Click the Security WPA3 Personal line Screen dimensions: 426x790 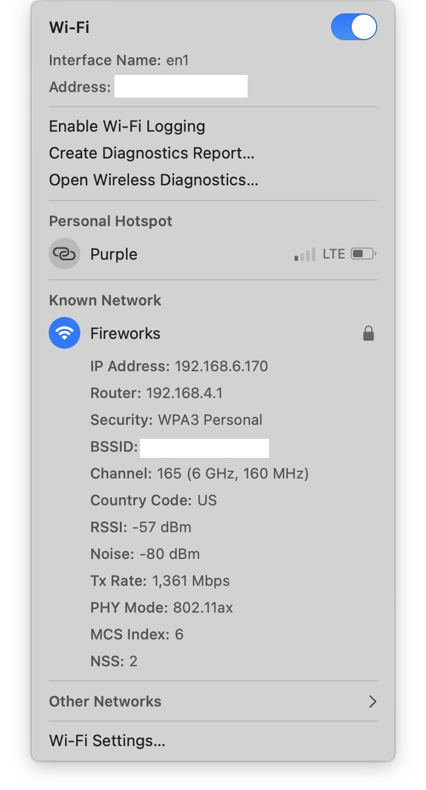click(176, 420)
